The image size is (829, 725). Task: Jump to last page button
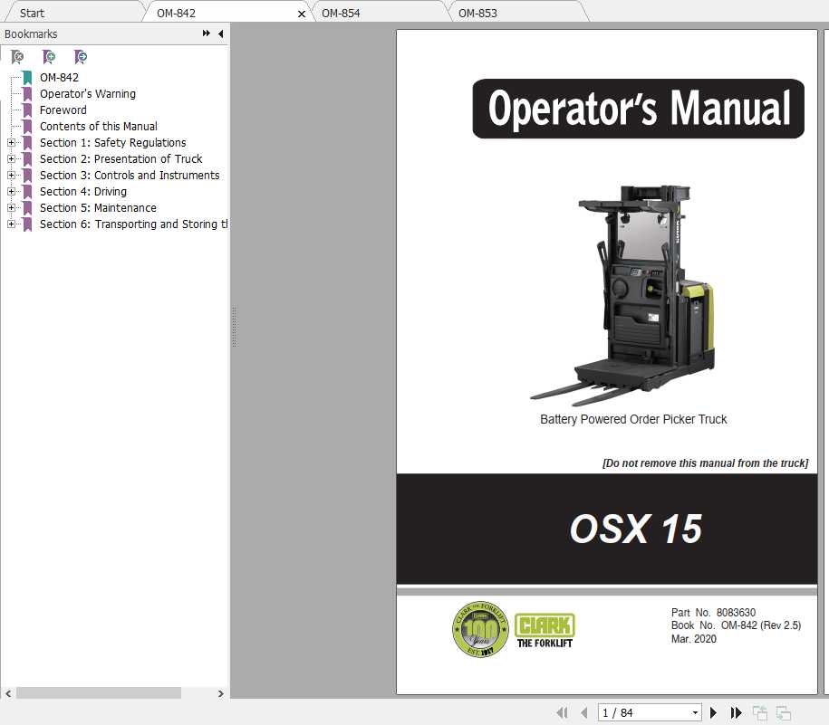(x=736, y=713)
